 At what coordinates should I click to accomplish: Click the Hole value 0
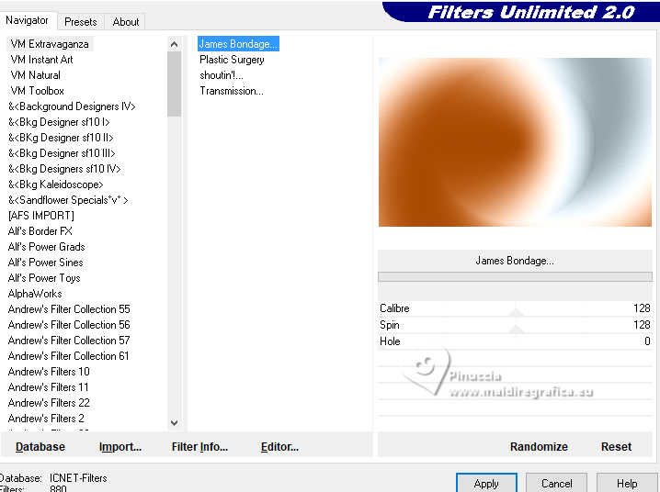(647, 341)
